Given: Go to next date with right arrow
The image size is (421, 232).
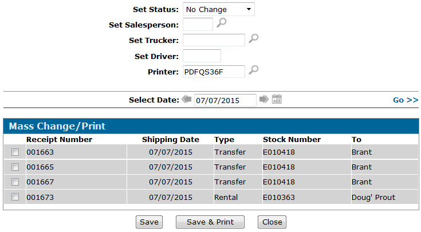Looking at the screenshot, I should point(264,99).
